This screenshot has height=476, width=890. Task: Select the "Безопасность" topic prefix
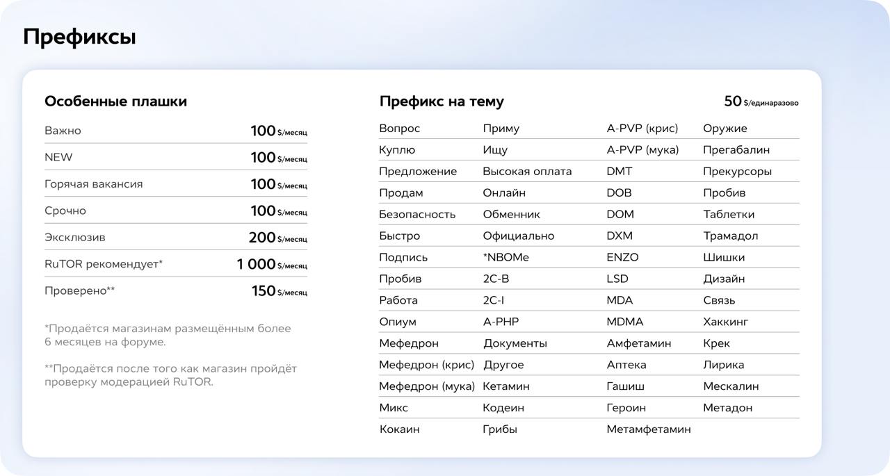coord(416,215)
